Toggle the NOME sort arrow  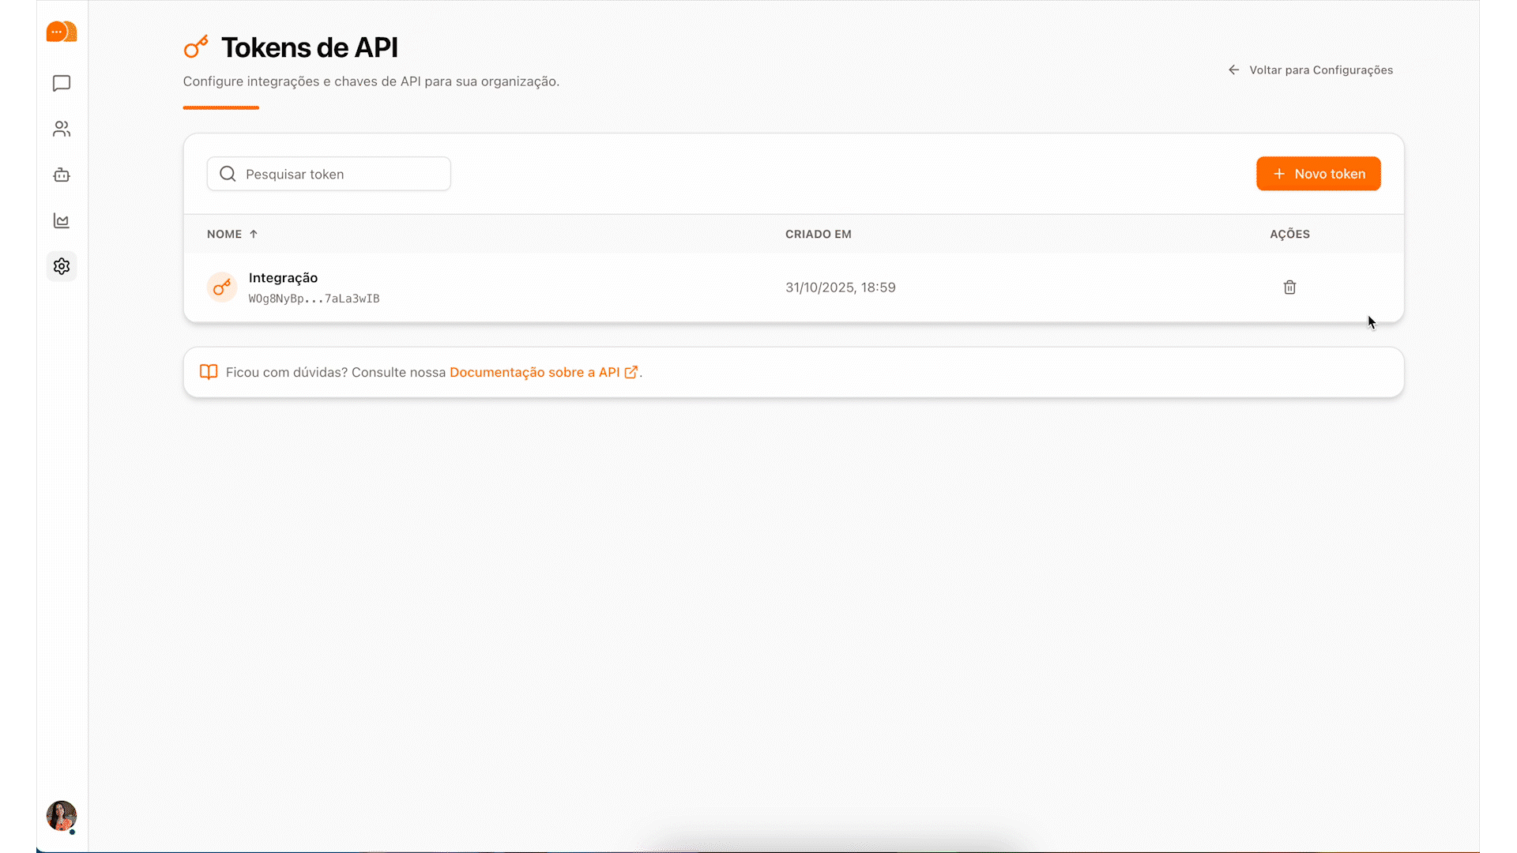click(254, 234)
